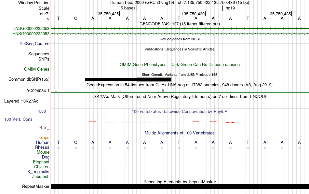The width and height of the screenshot is (309, 194).
Task: Click the OMIM Genes track label
Action: pyautogui.click(x=37, y=69)
